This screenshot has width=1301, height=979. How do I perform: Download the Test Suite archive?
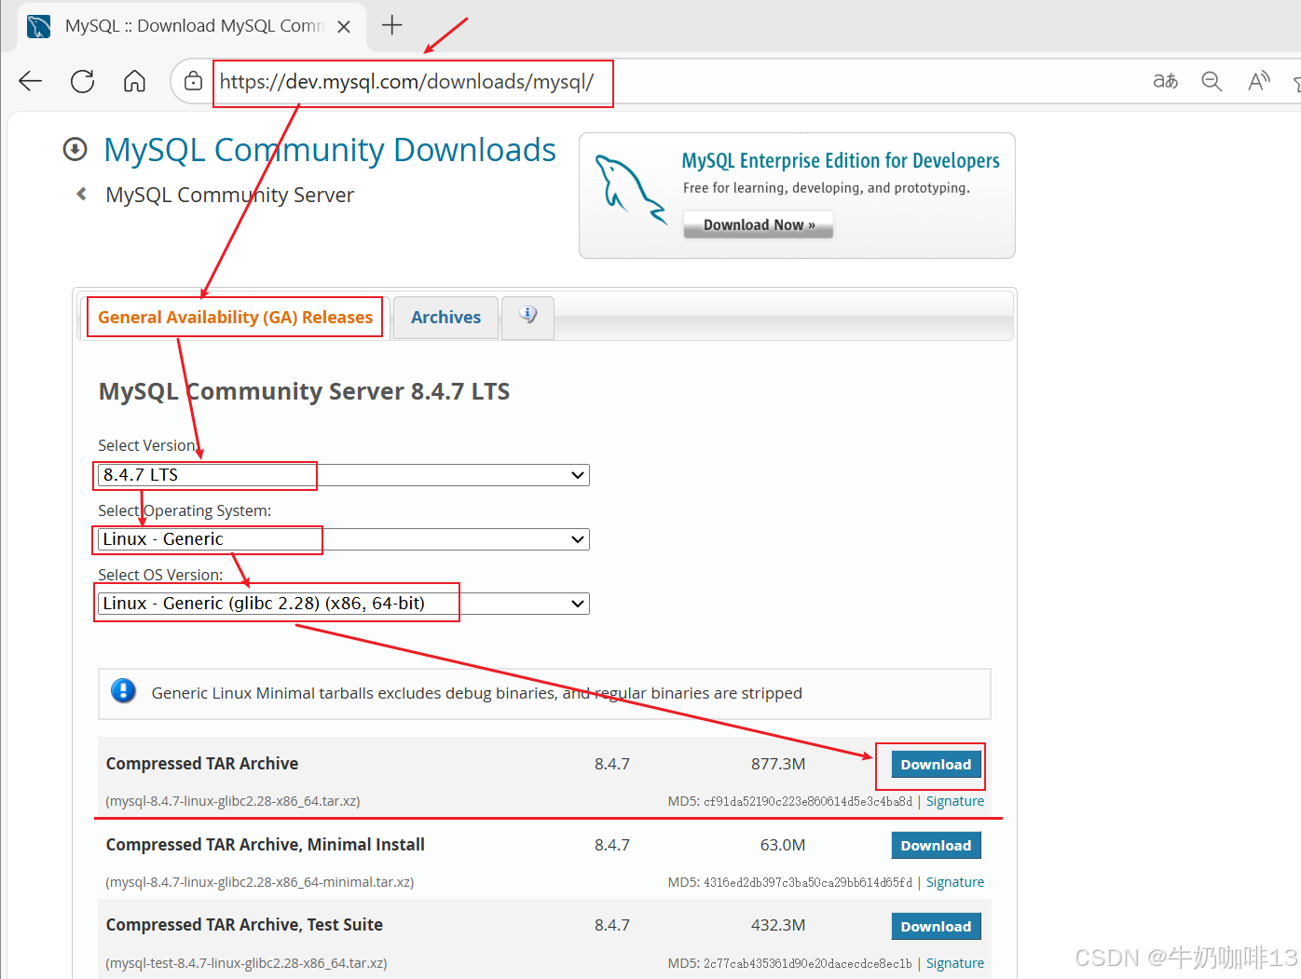[x=936, y=927]
